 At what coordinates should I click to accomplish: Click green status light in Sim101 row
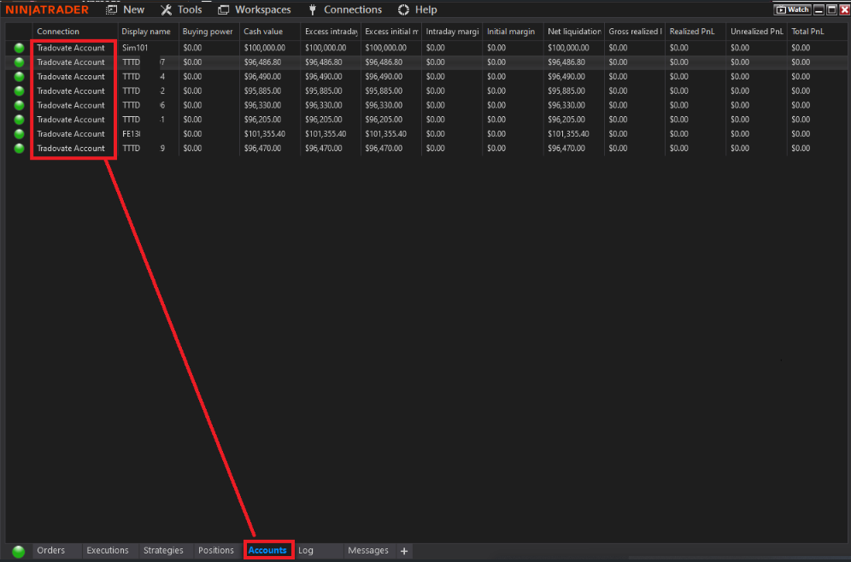point(19,48)
